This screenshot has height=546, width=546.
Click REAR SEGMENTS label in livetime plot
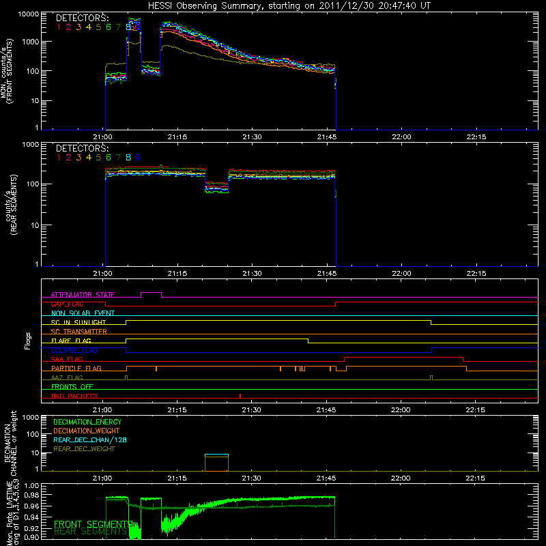click(x=91, y=532)
